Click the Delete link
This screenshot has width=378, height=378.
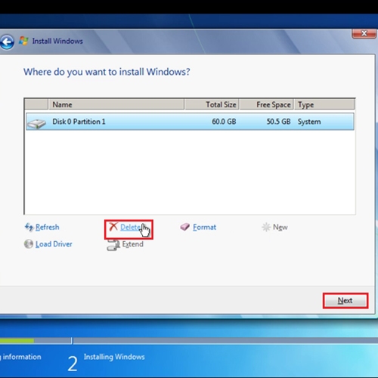(131, 227)
